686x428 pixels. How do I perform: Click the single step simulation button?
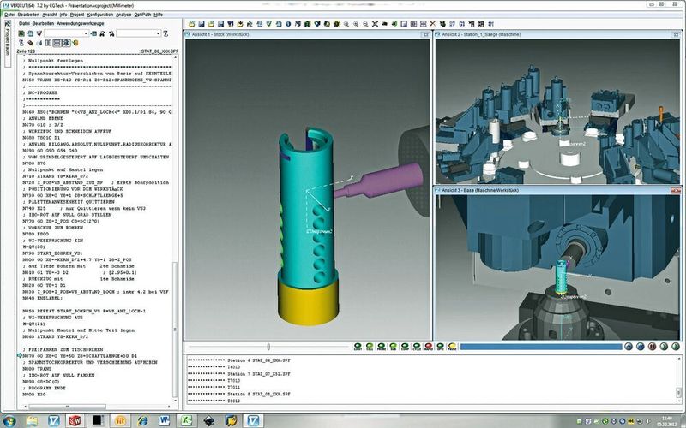[664, 347]
